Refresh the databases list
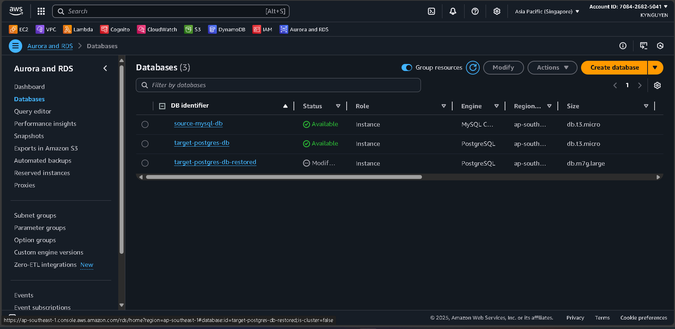675x329 pixels. [473, 67]
